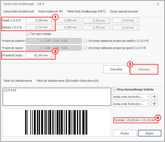Click the Anuluj button
The image size is (165, 142).
pyautogui.click(x=125, y=133)
